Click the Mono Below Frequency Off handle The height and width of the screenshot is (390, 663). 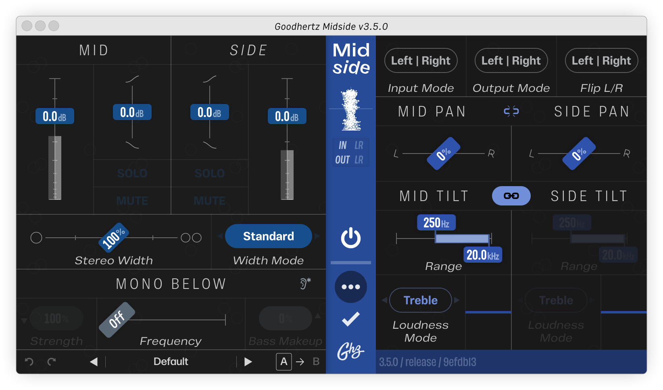pos(117,320)
